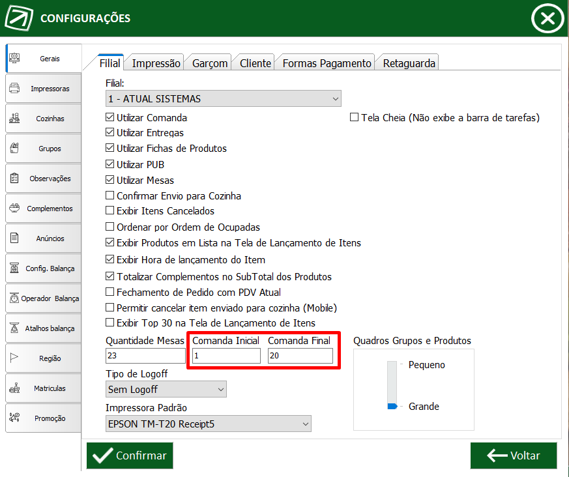Click the Cozinhas kitchen icon

[x=14, y=118]
